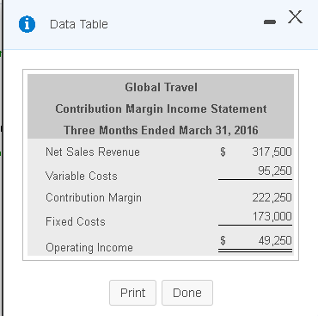Click the Net Sales Revenue label
This screenshot has height=316, width=318.
[93, 152]
